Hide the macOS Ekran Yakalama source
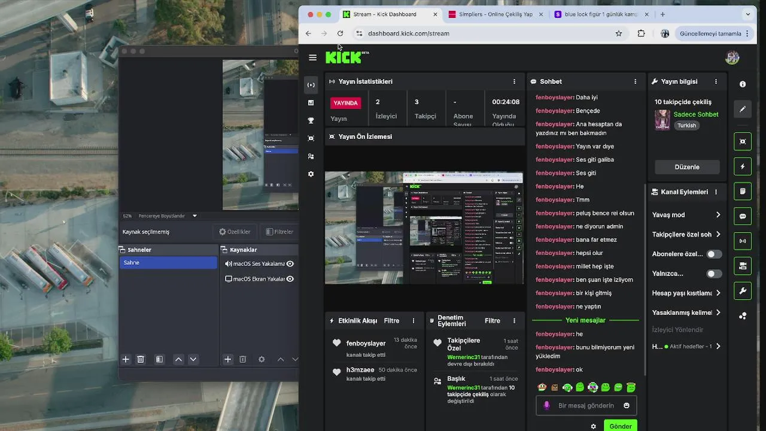The width and height of the screenshot is (766, 431). click(290, 279)
